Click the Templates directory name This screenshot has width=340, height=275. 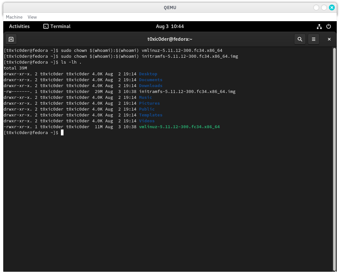click(151, 115)
